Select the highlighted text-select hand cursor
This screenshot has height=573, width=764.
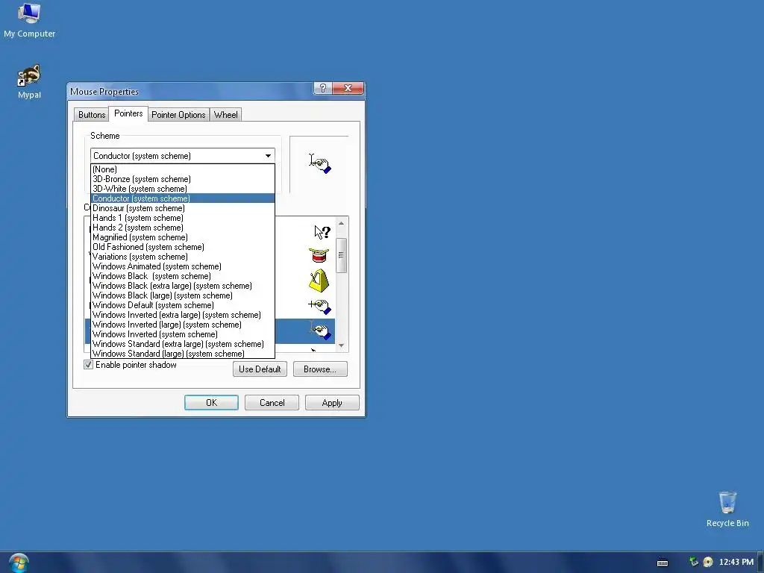click(x=321, y=331)
